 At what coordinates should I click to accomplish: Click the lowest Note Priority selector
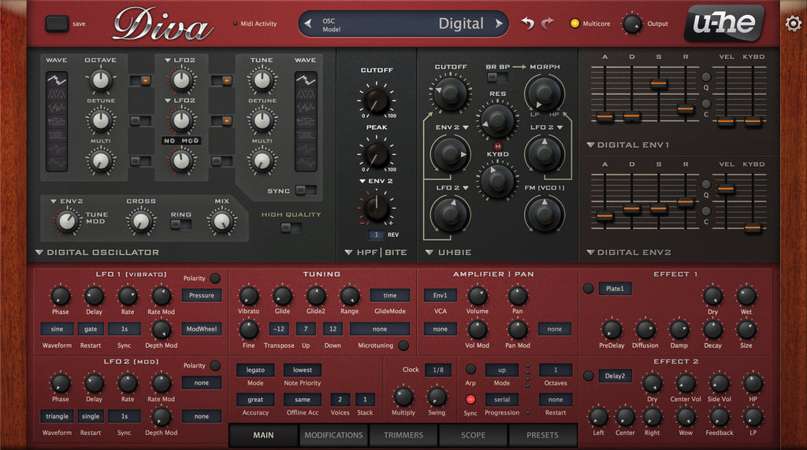coord(303,370)
